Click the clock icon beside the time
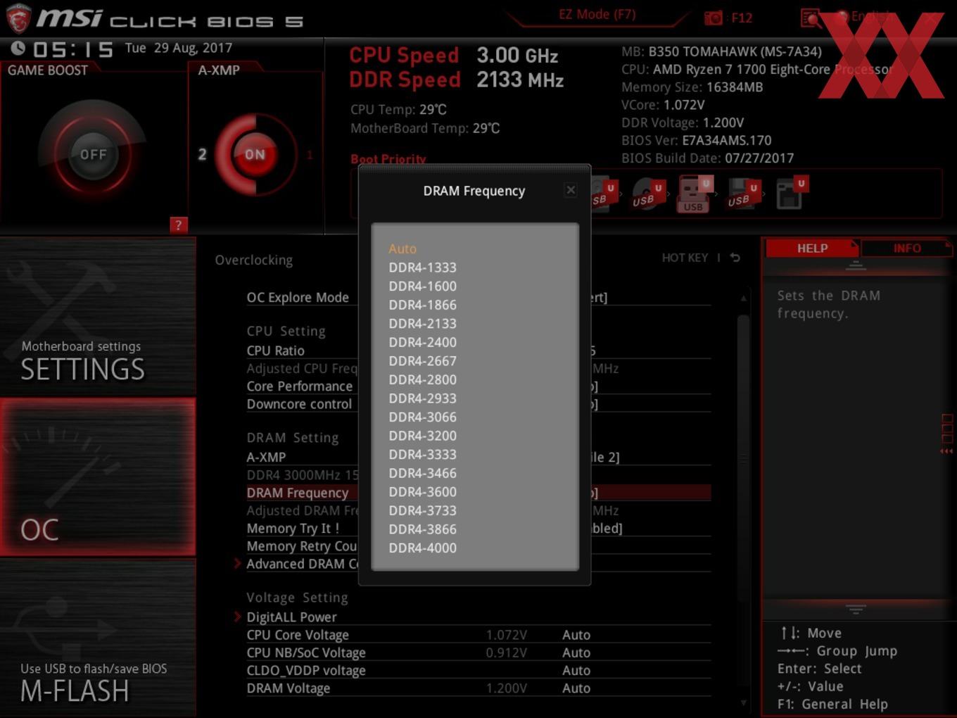This screenshot has width=957, height=718. tap(18, 48)
